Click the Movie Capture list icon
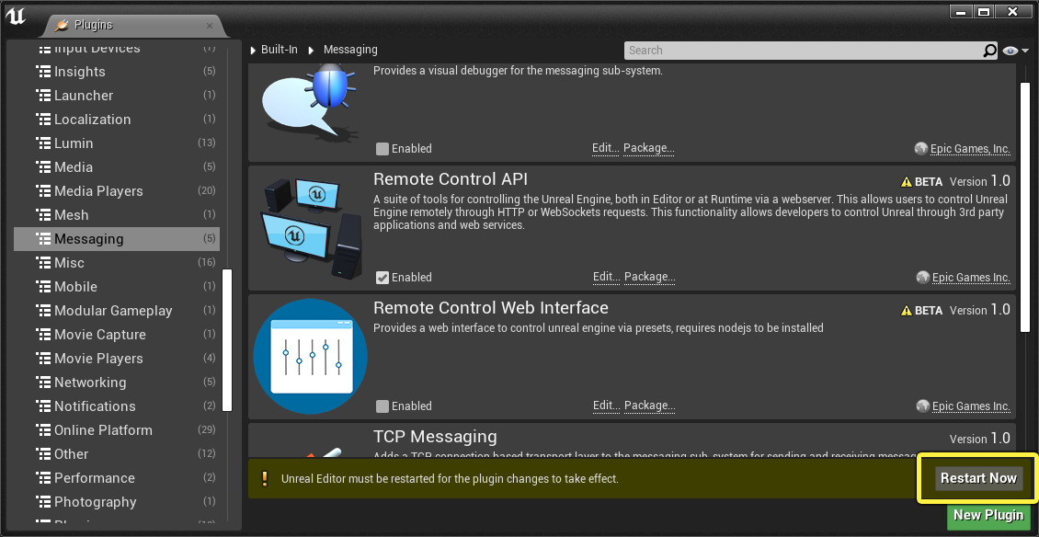Screen dimensions: 1039x537 (x=44, y=334)
